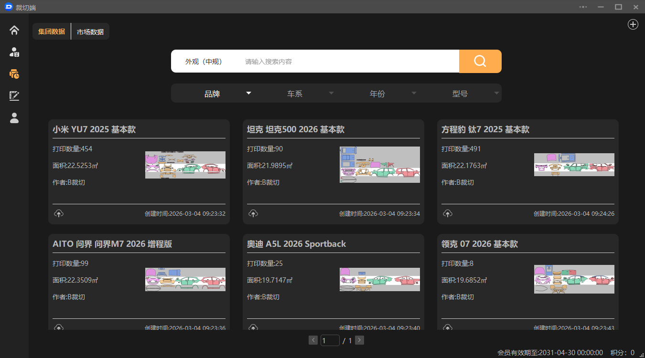Open the user lock sidebar icon
The image size is (645, 358).
point(14,52)
